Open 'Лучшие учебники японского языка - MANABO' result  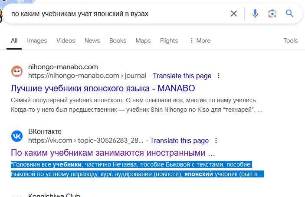click(x=103, y=88)
